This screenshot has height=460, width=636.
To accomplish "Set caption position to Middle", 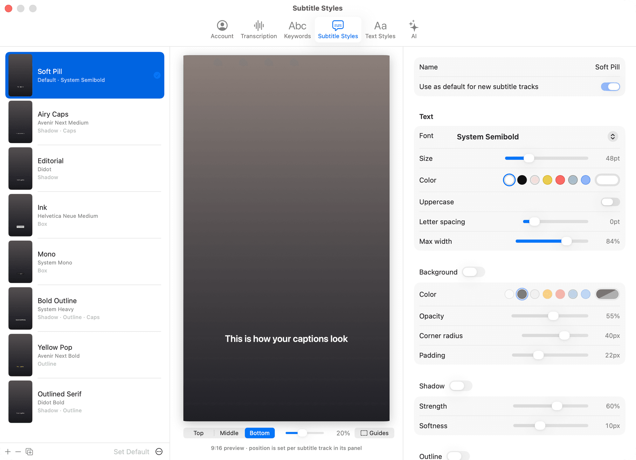I will click(229, 433).
